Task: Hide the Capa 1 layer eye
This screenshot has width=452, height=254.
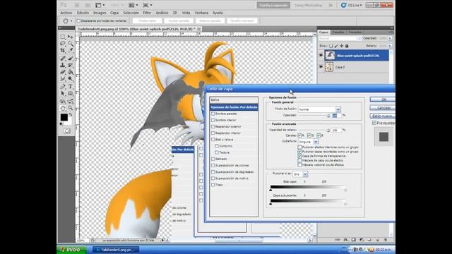Action: tap(321, 67)
